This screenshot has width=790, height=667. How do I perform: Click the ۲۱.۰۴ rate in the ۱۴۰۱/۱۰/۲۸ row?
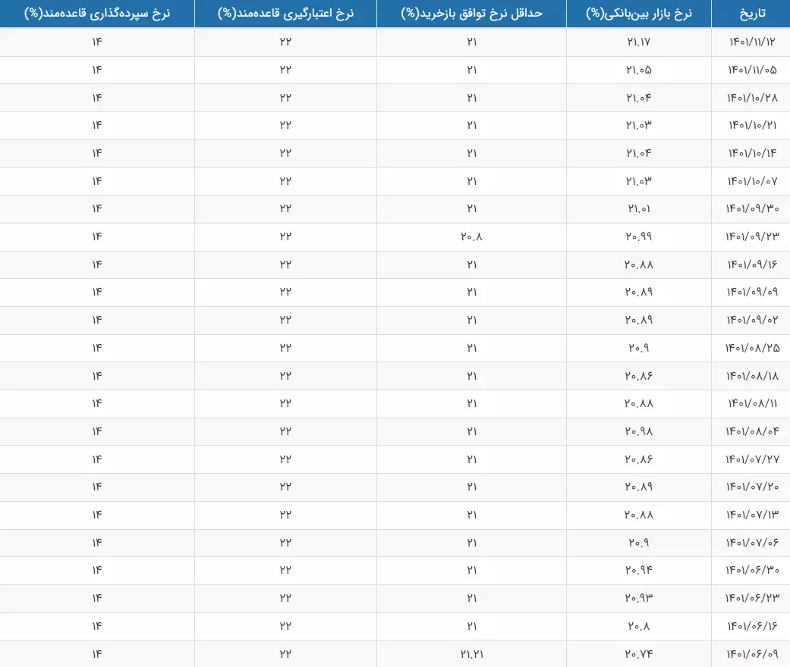pyautogui.click(x=639, y=98)
